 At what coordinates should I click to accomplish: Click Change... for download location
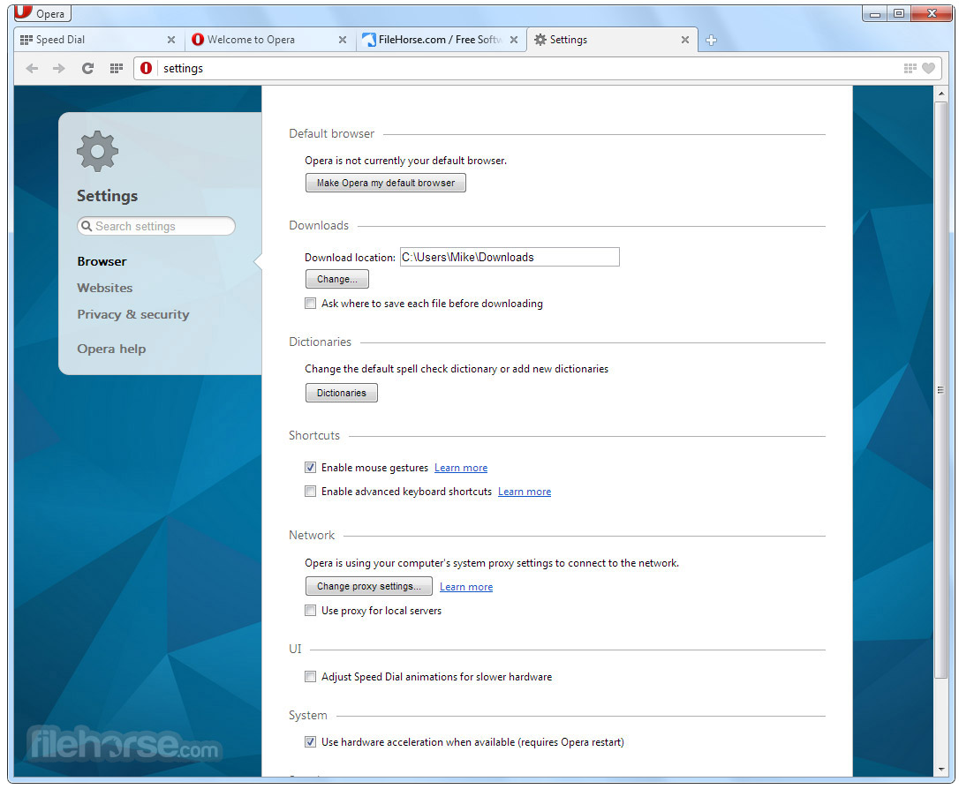[x=337, y=279]
